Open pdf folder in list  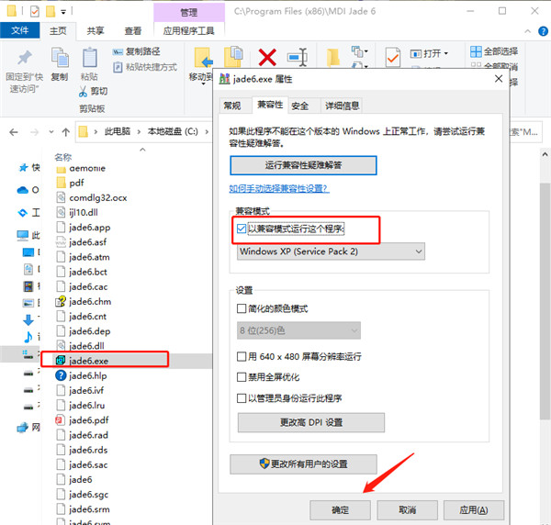76,183
